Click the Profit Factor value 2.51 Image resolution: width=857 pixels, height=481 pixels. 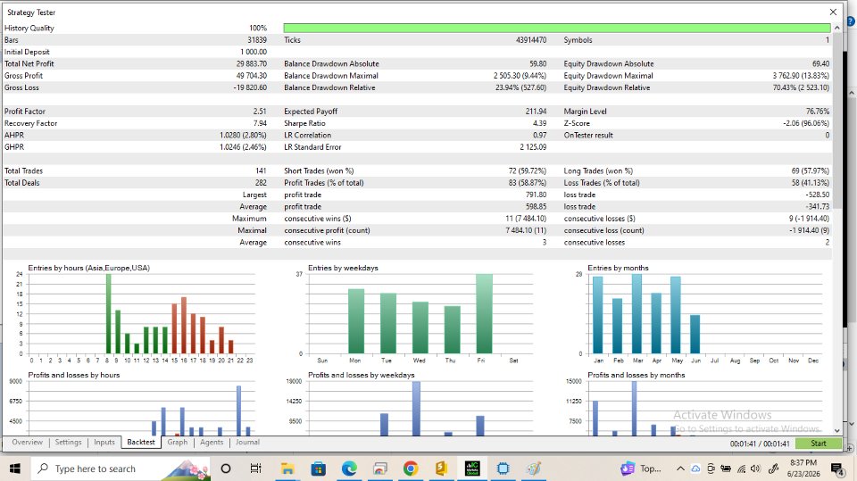pos(260,112)
